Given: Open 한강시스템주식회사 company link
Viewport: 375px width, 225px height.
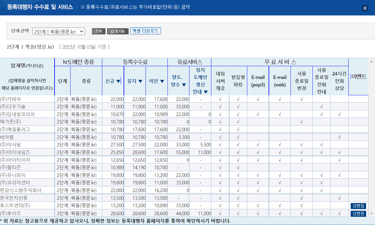Looking at the screenshot, I should (21, 190).
